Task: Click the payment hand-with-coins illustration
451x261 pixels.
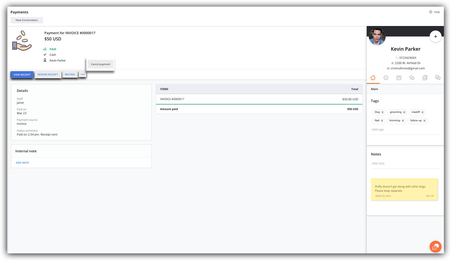Action: [22, 41]
